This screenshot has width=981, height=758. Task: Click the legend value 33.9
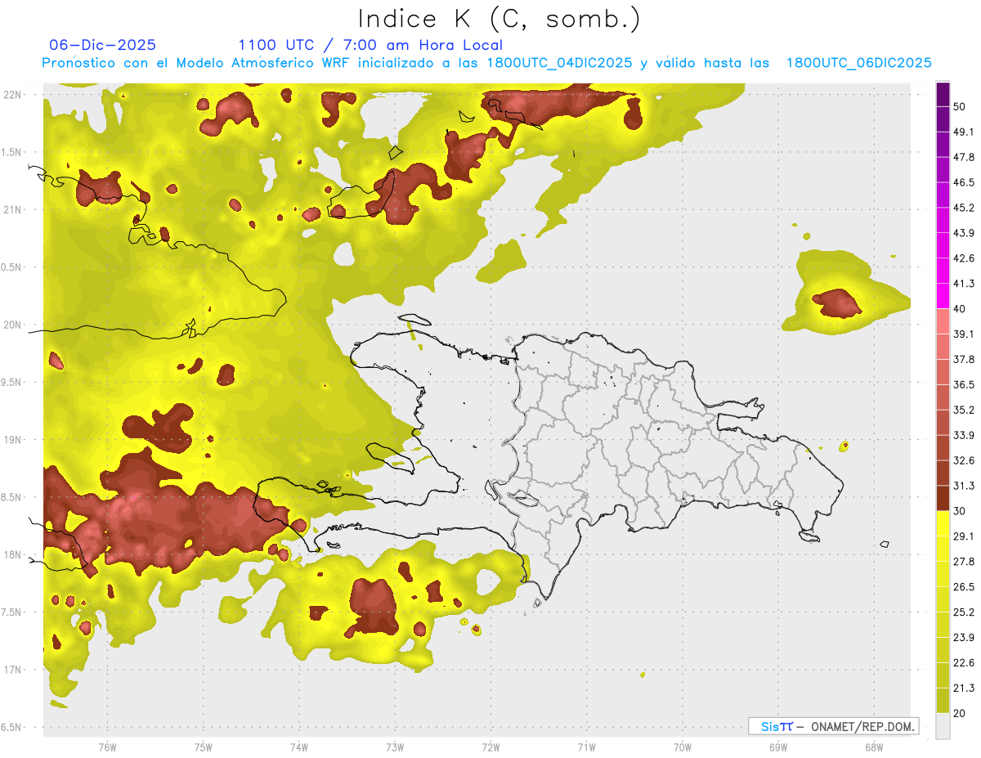(965, 435)
